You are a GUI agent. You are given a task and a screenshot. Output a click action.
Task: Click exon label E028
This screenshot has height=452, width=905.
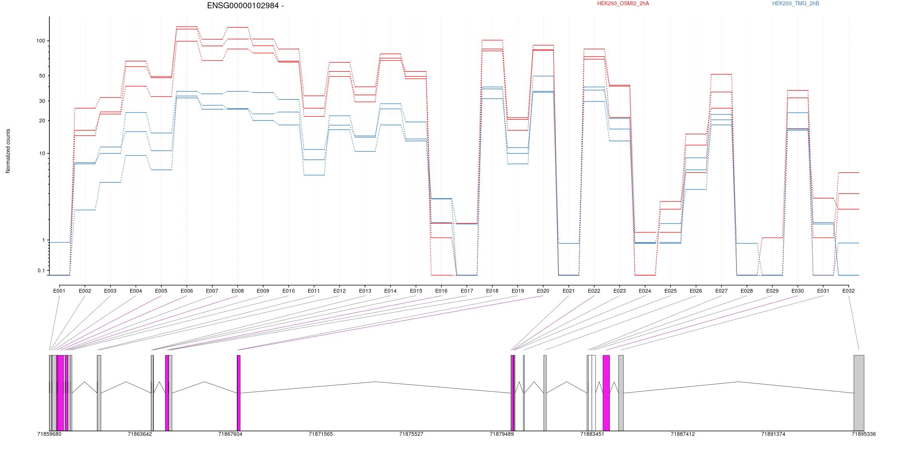click(747, 291)
